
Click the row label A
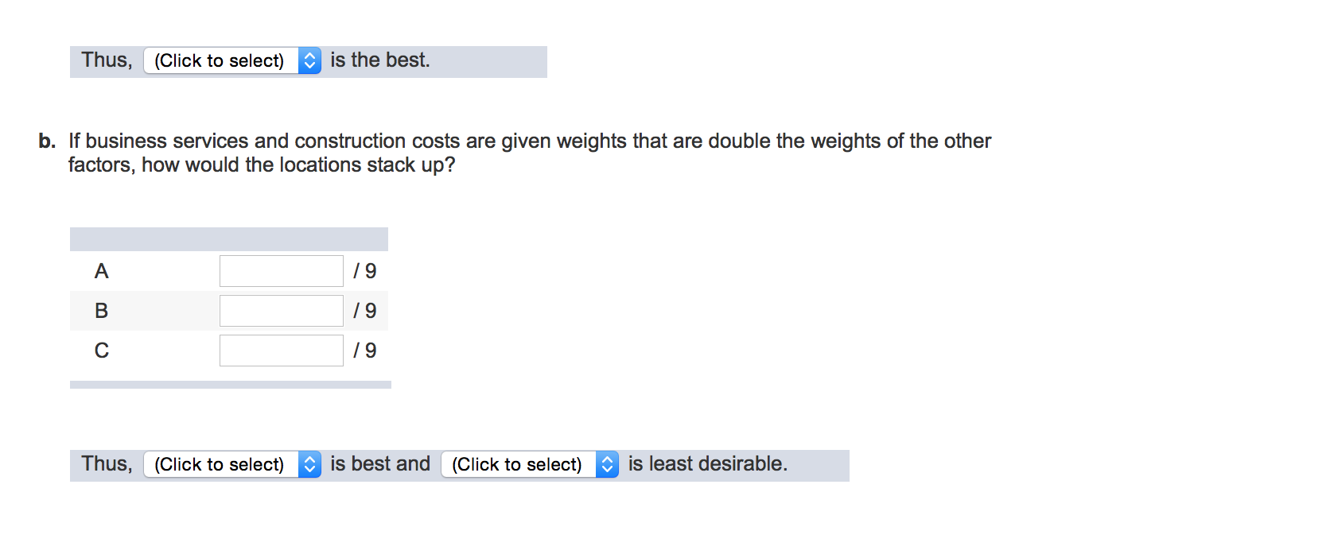101,272
